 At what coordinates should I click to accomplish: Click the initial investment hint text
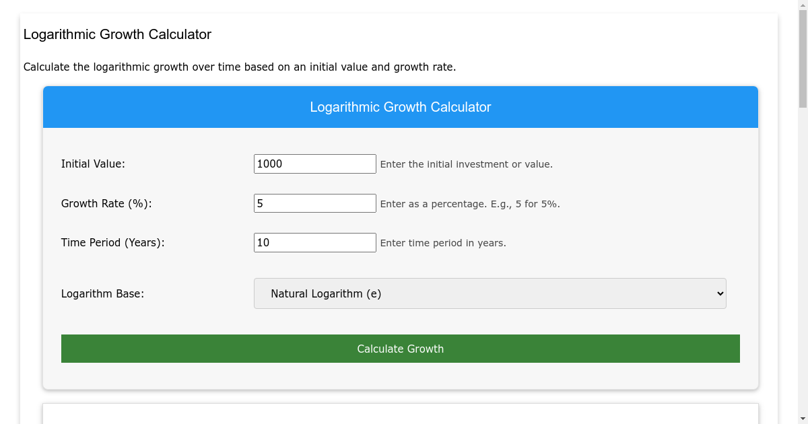(x=466, y=164)
